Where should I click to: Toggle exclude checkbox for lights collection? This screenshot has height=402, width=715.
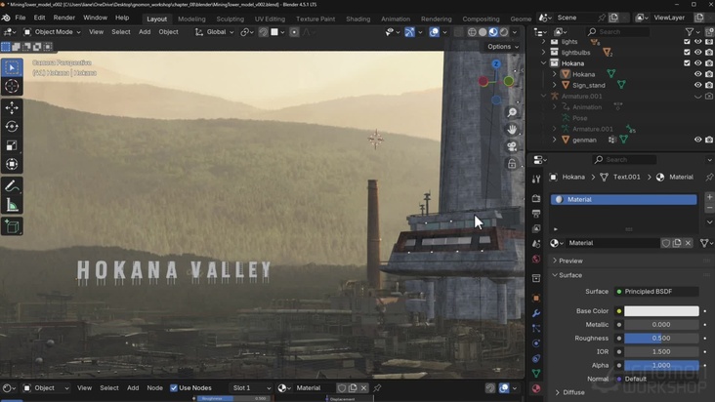point(688,41)
